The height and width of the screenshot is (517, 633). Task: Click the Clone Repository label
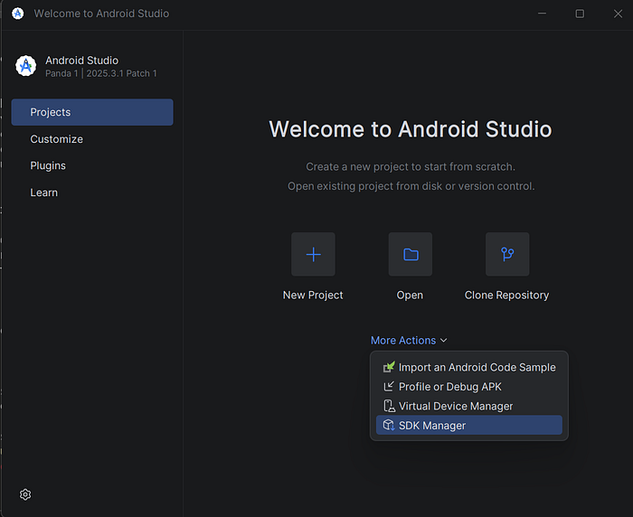coord(506,295)
